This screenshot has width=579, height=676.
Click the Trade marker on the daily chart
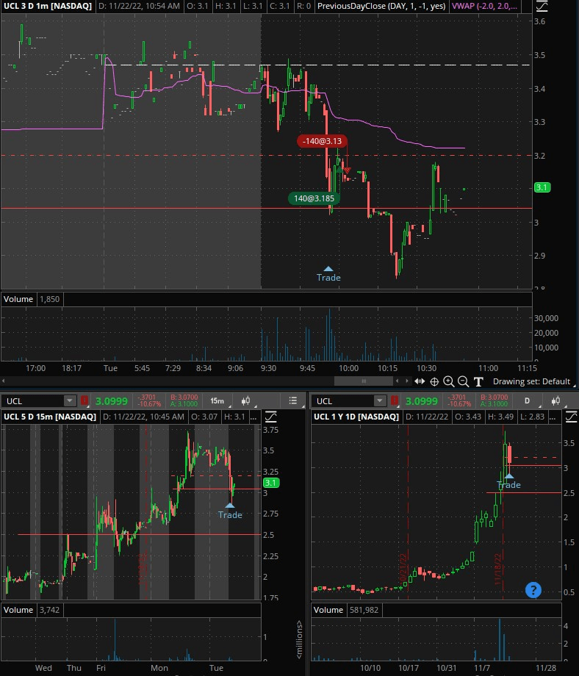[508, 482]
